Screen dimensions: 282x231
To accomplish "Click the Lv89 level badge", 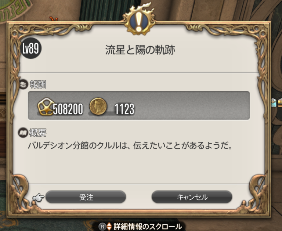I will click(31, 48).
